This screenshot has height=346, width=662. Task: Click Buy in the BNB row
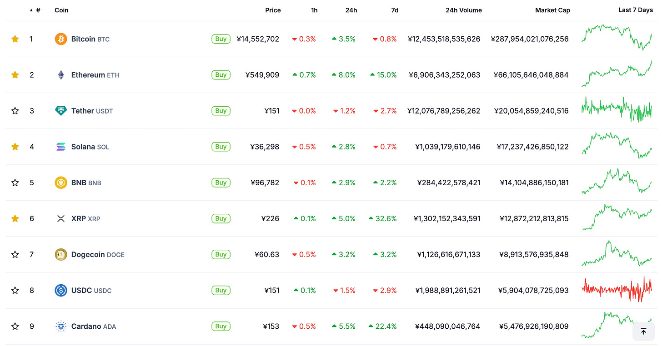click(221, 183)
